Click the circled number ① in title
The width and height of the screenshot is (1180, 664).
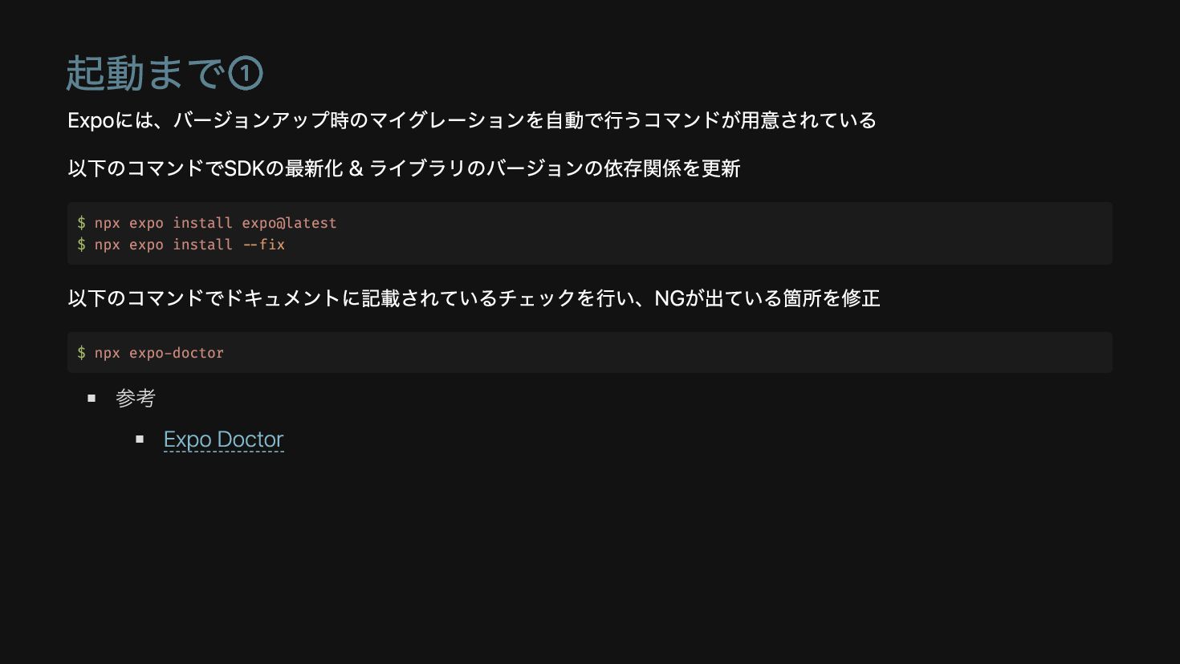(x=246, y=74)
